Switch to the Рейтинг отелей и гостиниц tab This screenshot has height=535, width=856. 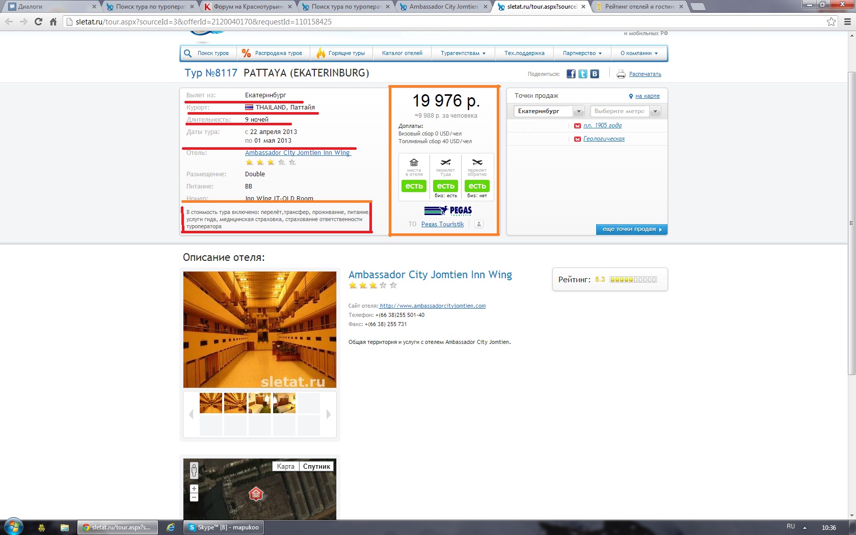click(639, 7)
